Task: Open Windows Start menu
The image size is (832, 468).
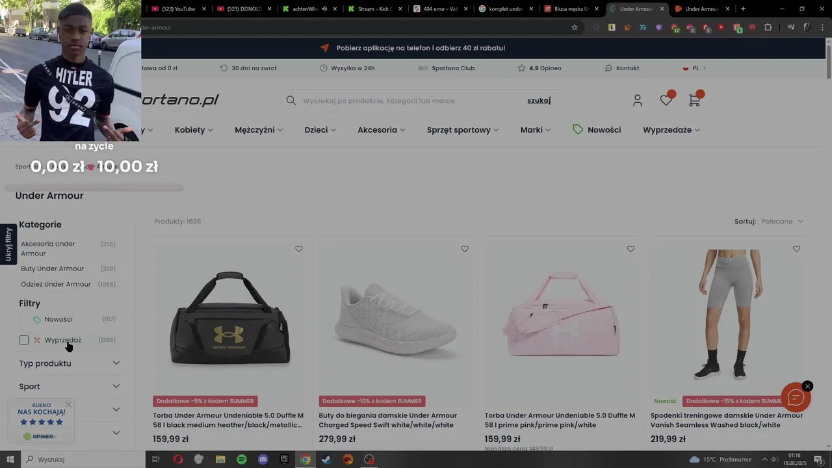Action: 10,460
